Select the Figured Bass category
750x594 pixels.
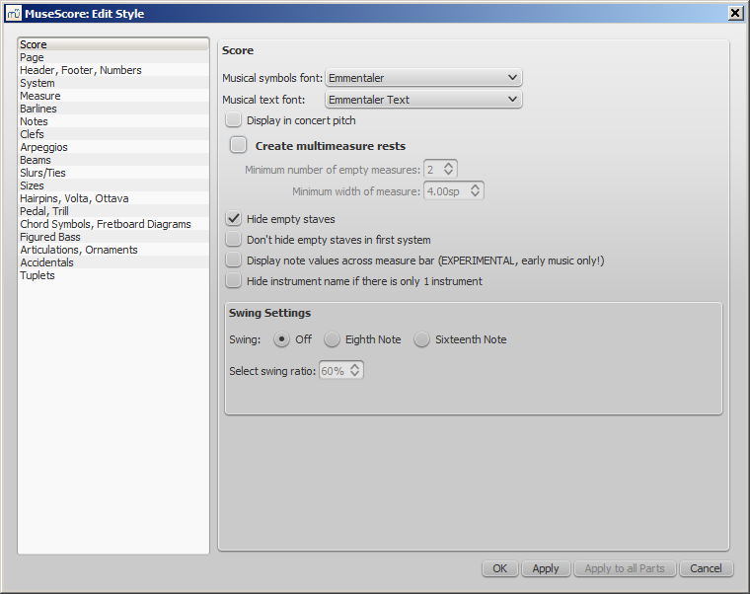tap(113, 237)
